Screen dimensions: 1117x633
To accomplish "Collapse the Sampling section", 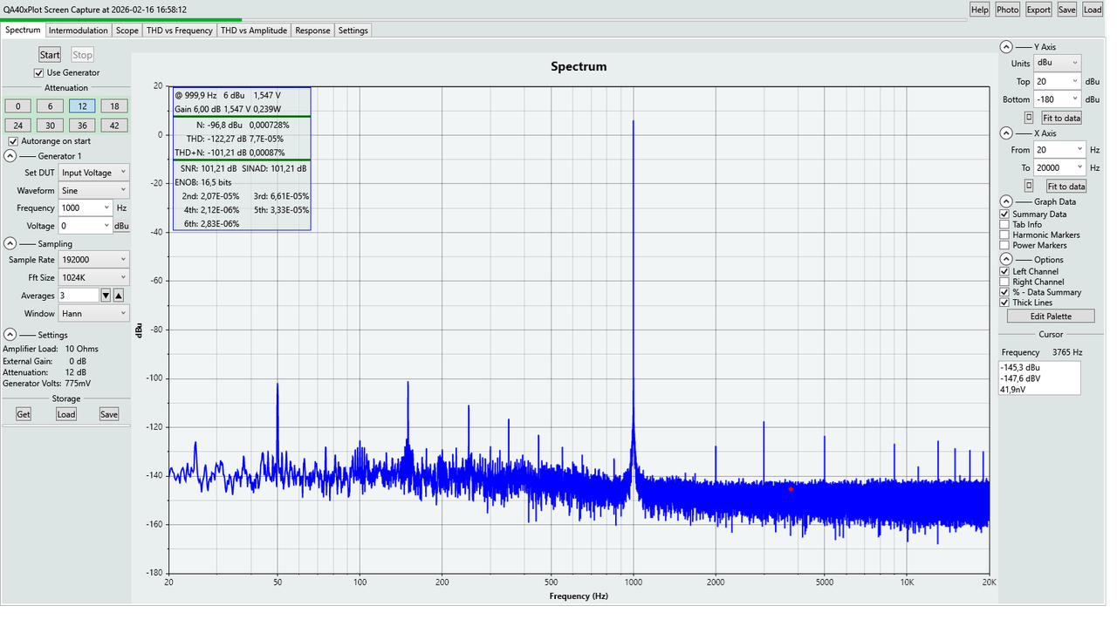I will [x=9, y=243].
